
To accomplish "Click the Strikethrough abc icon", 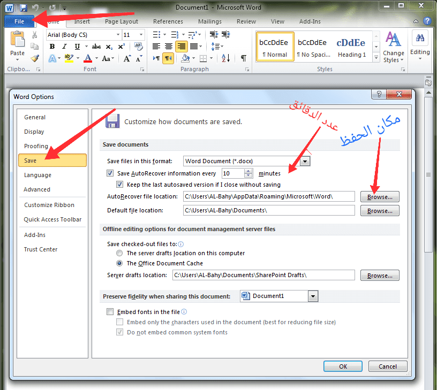I will [96, 47].
